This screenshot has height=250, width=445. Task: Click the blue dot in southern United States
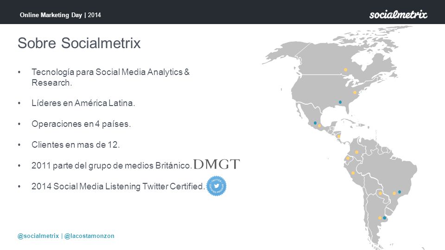point(340,102)
